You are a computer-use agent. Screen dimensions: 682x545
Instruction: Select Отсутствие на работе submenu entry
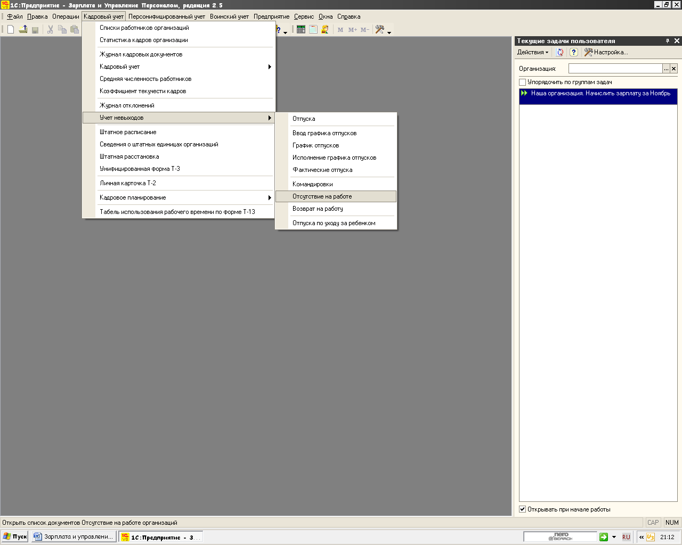[336, 196]
